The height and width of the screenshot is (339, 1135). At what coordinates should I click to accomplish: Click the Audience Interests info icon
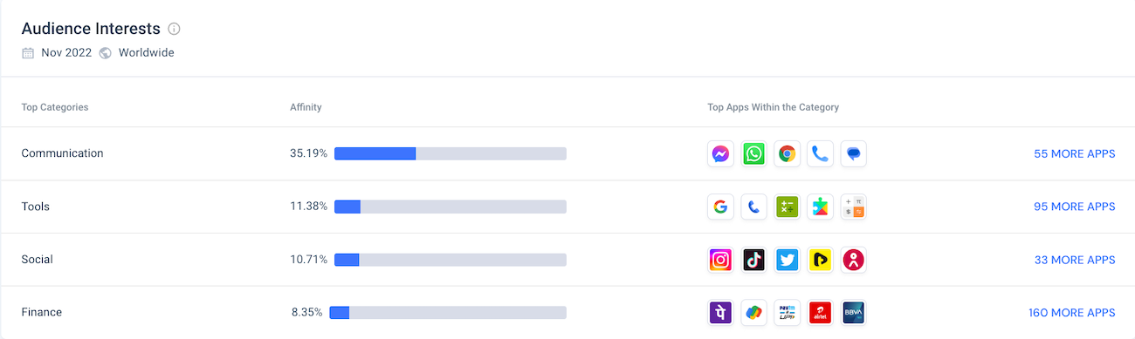coord(174,29)
